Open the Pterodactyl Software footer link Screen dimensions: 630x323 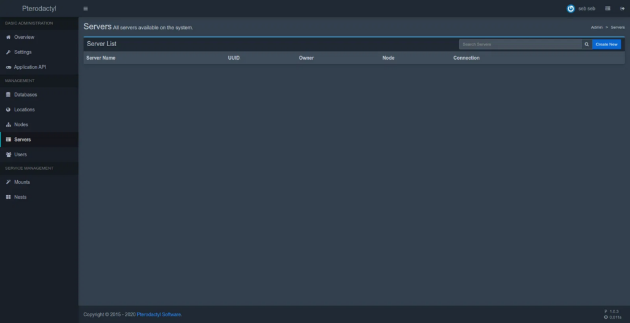[159, 314]
